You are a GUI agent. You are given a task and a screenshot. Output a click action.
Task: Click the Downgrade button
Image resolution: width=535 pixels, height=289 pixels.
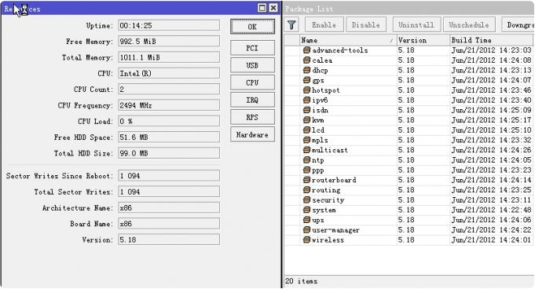click(518, 25)
